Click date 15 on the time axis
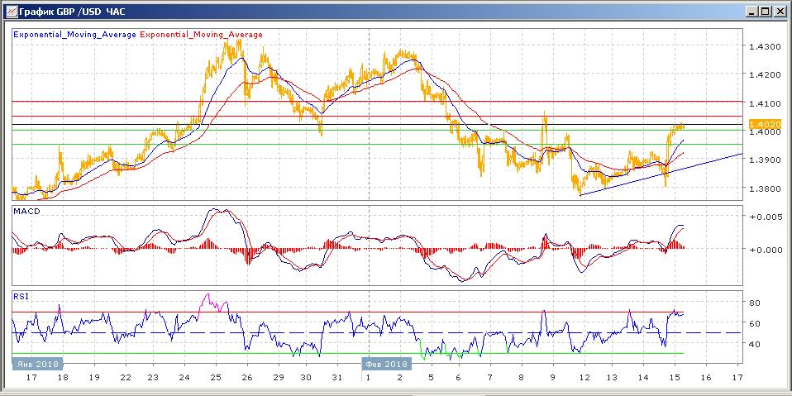This screenshot has height=396, width=792. tap(676, 377)
